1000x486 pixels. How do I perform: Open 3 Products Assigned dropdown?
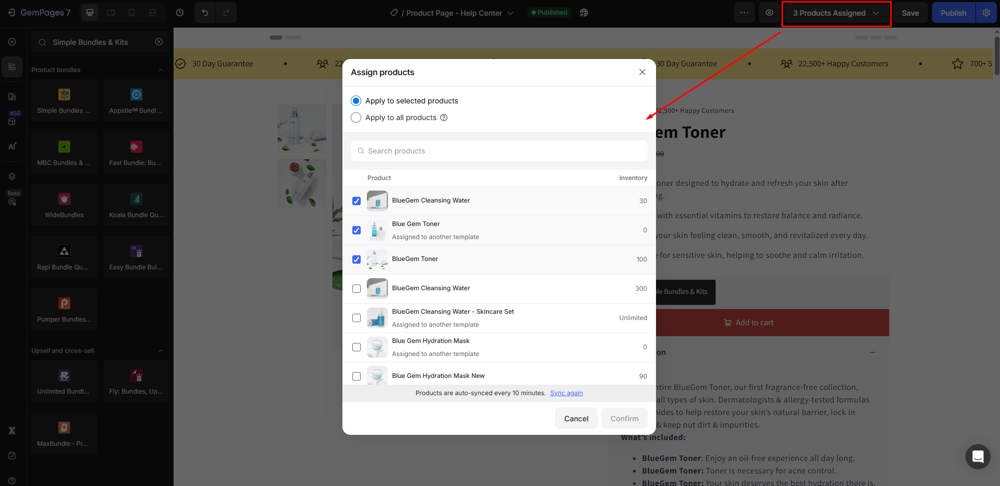[x=836, y=13]
